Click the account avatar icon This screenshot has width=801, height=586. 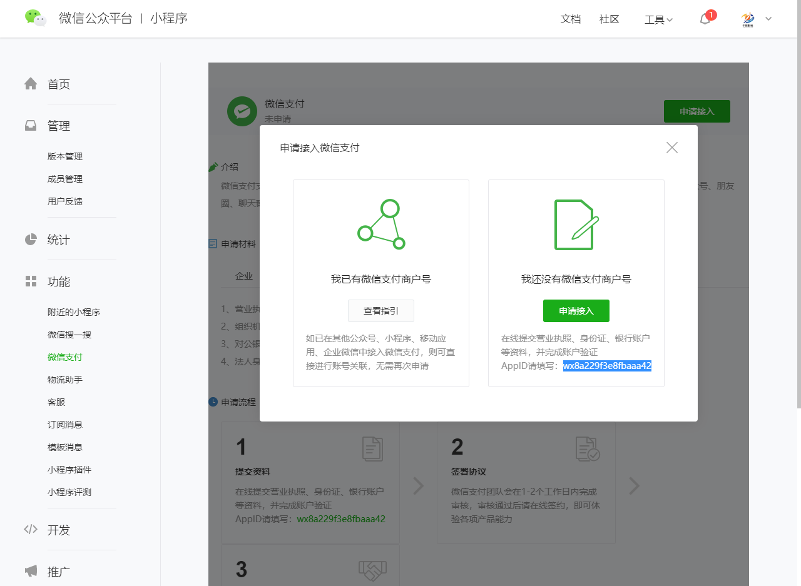(x=747, y=19)
